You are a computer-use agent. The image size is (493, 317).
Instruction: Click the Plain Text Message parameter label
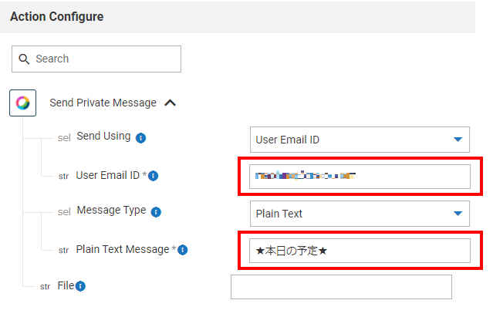click(123, 249)
